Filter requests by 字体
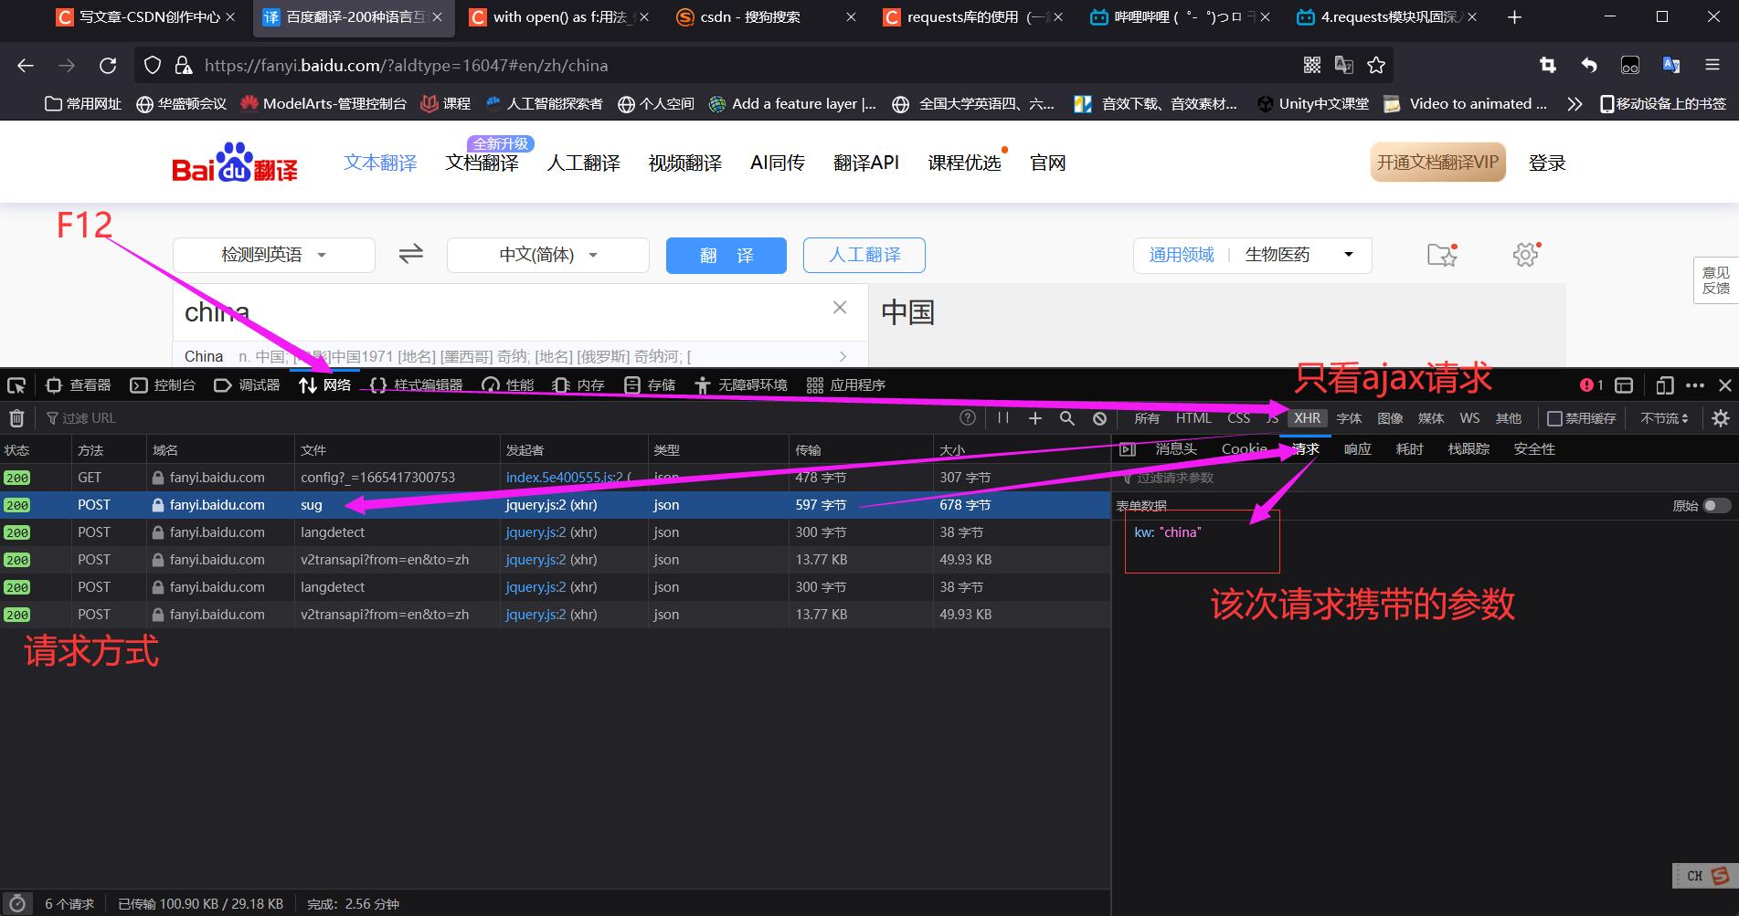 pos(1349,418)
